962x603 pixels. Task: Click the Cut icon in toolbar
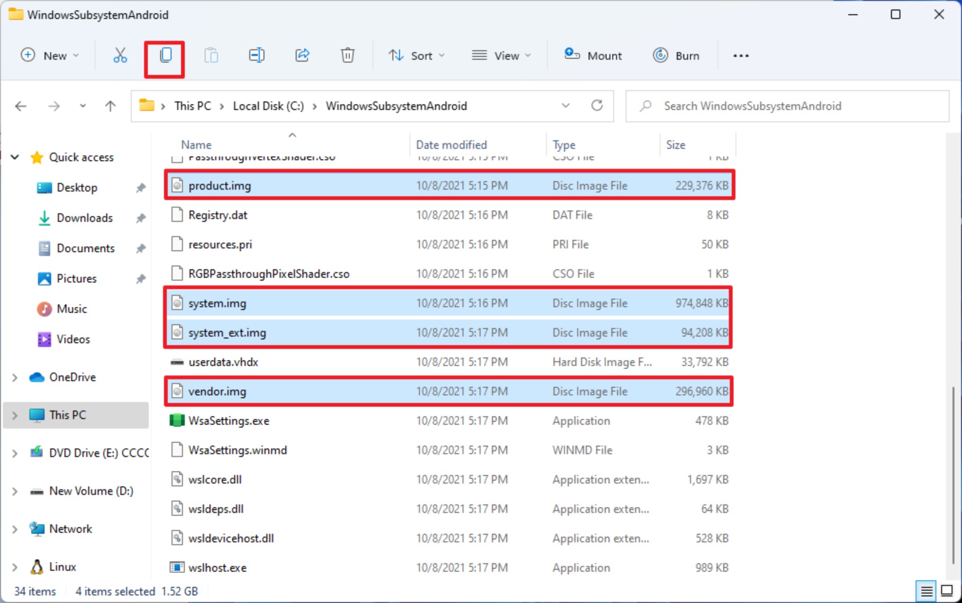(119, 55)
